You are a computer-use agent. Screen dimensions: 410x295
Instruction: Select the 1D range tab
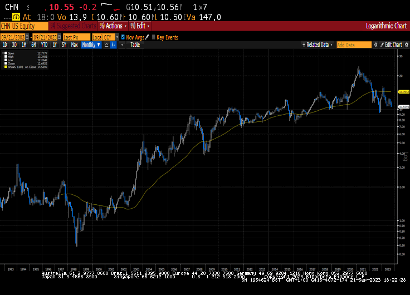point(5,45)
